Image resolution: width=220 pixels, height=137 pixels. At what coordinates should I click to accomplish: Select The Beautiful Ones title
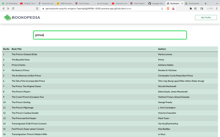(x=21, y=60)
